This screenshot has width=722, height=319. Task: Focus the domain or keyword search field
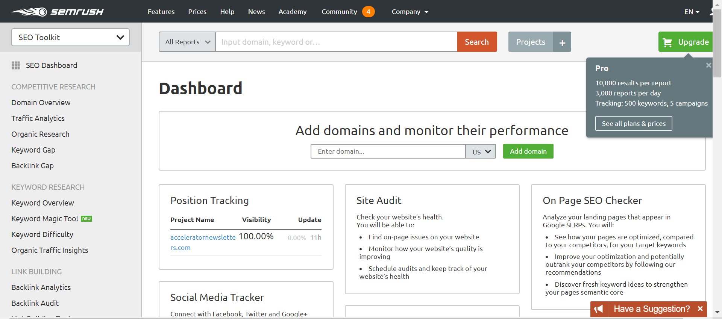pos(336,42)
